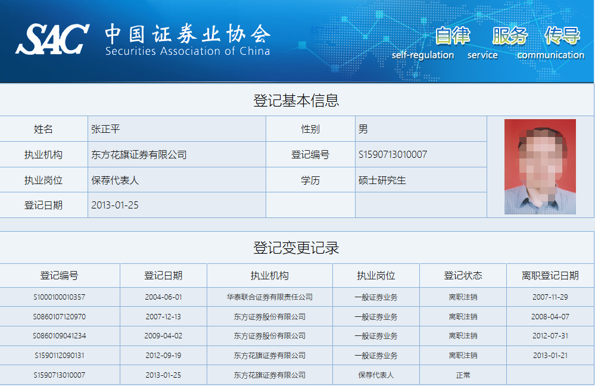Select record row S0860107120970
Image resolution: width=595 pixels, height=386 pixels.
pyautogui.click(x=59, y=316)
